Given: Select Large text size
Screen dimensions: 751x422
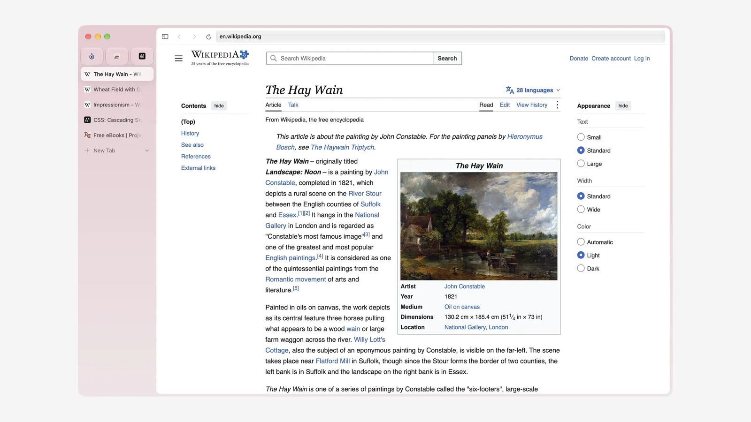Looking at the screenshot, I should 581,164.
